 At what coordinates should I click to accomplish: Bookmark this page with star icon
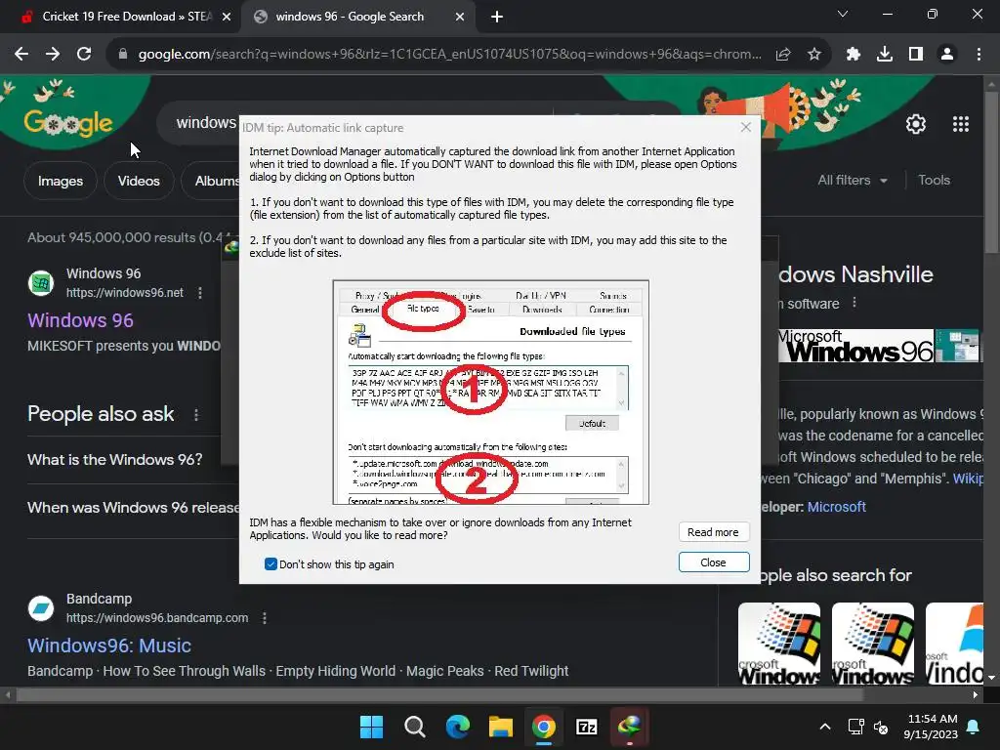click(813, 55)
